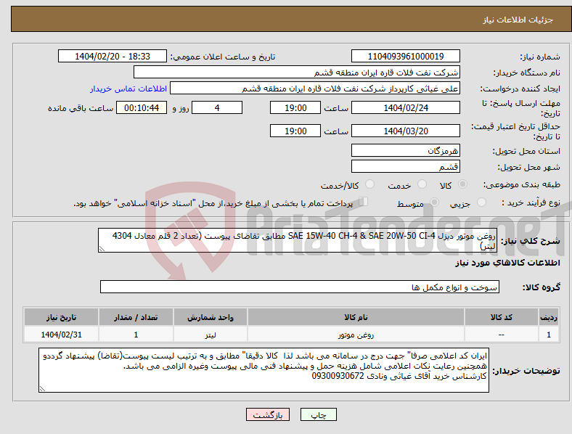Click the buyer notes textarea resize handle
The height and width of the screenshot is (434, 572).
pyautogui.click(x=42, y=389)
